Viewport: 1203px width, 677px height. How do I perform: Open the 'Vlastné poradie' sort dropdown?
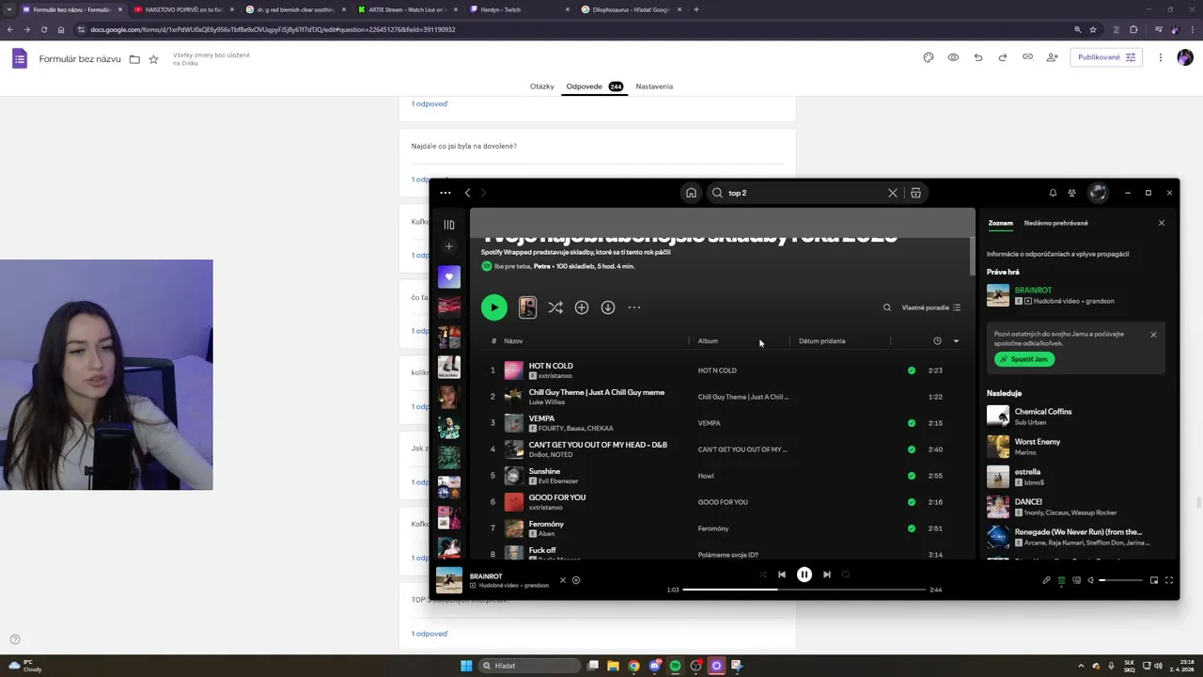930,307
